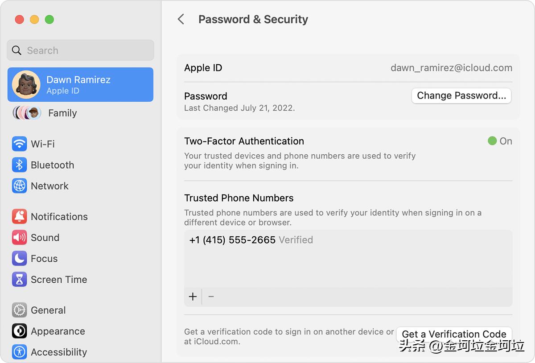Click Change Password button
535x363 pixels.
(x=461, y=95)
